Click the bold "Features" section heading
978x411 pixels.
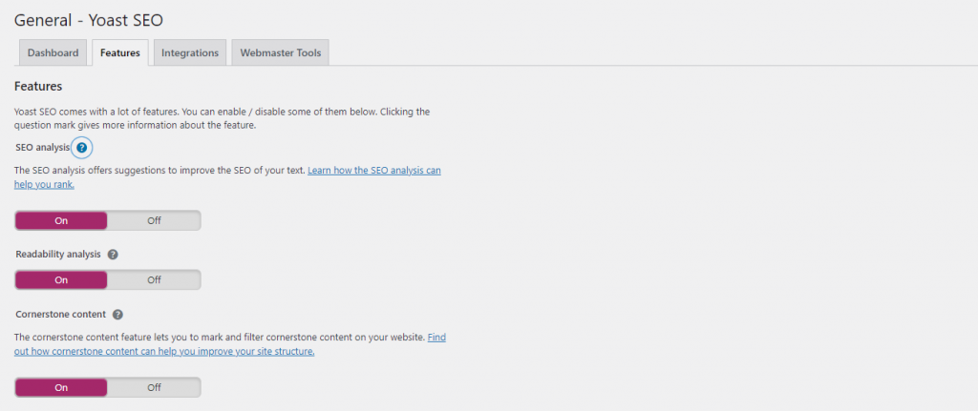pos(38,86)
